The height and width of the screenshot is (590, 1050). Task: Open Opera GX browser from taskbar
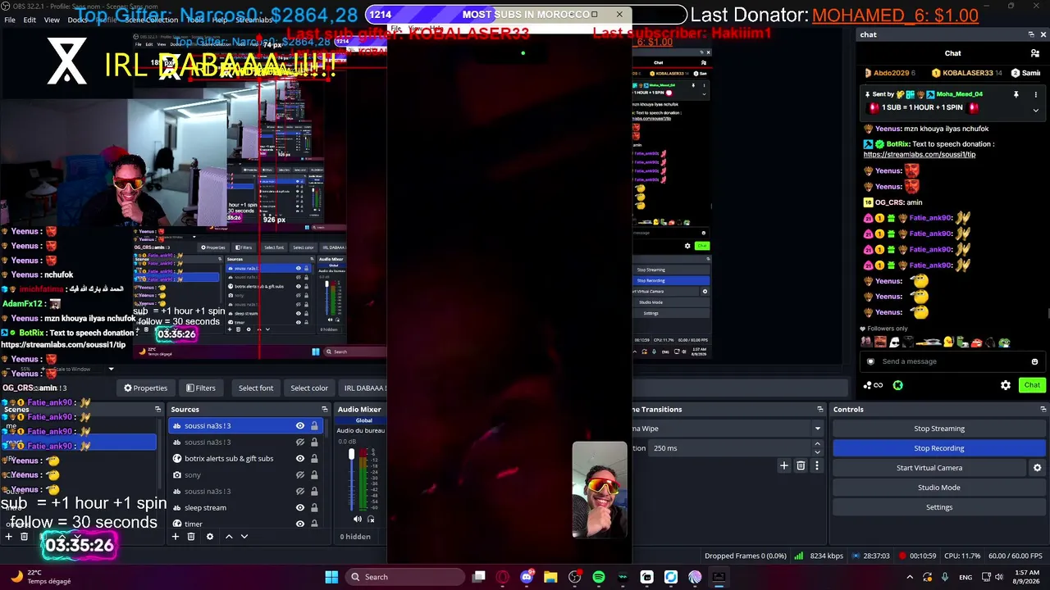(503, 577)
